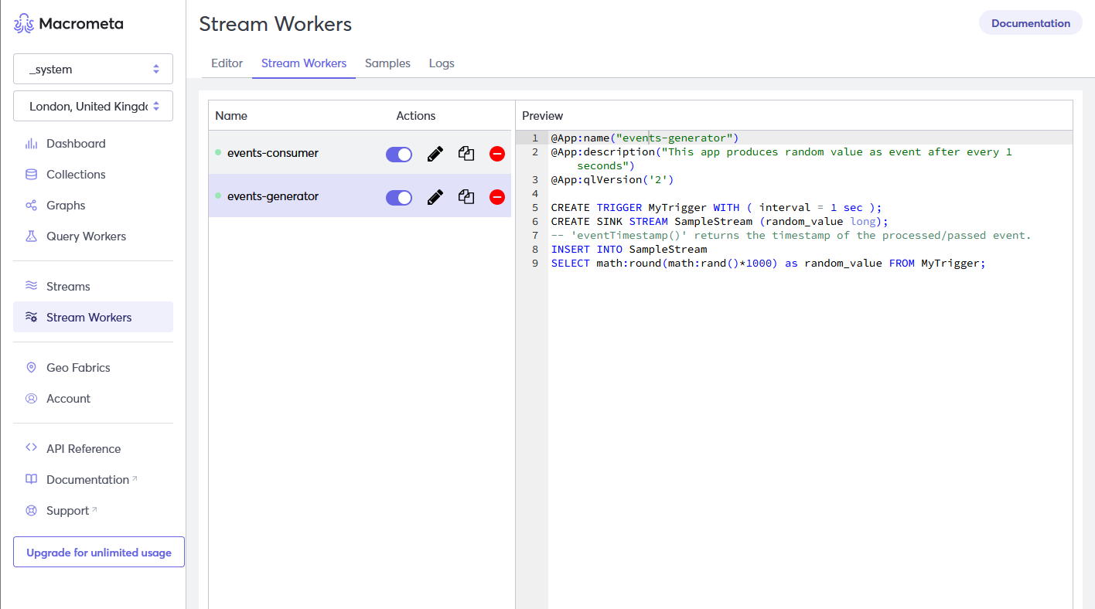The image size is (1095, 609).
Task: Click line number 9 in the gutter
Action: tap(534, 263)
